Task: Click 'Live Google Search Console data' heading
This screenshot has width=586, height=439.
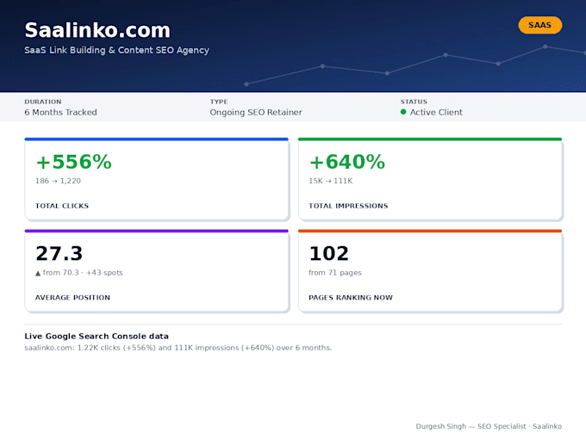Action: (97, 336)
